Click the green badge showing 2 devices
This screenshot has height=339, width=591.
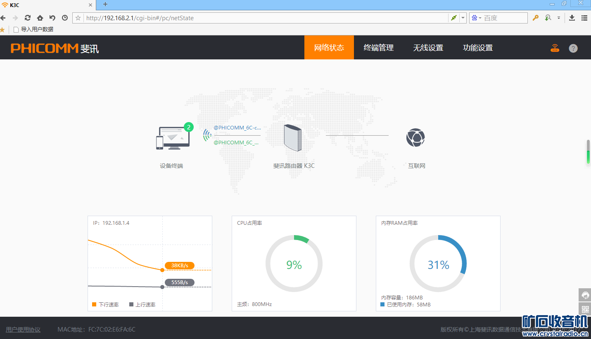point(189,127)
